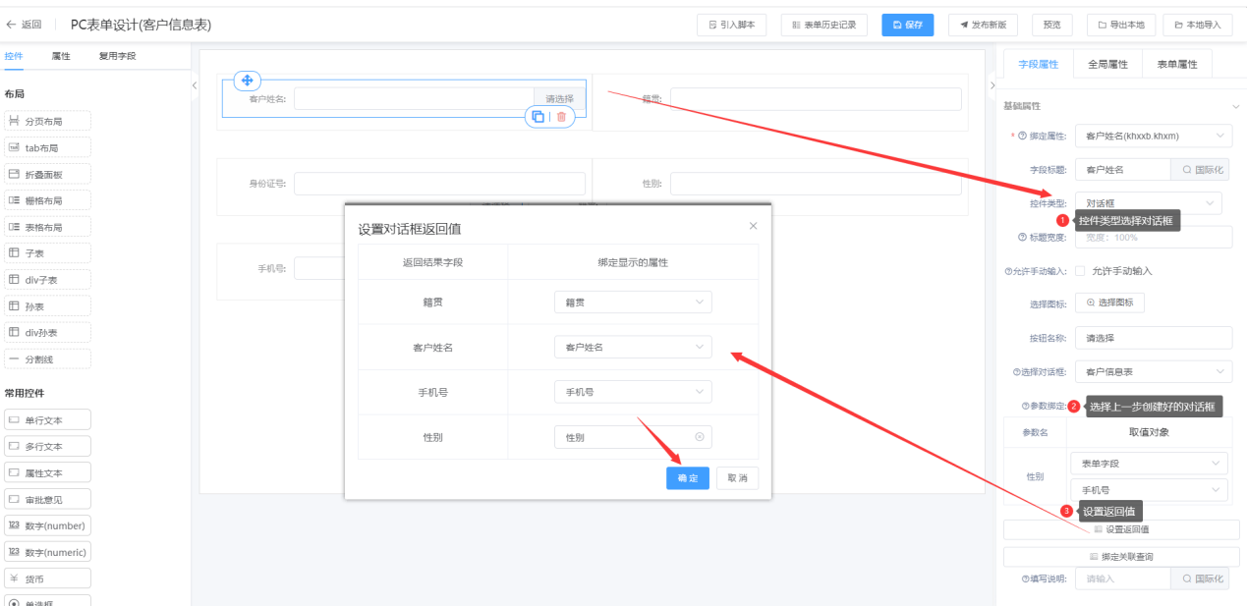Open the 籍贯 binding attribute dropdown
This screenshot has height=606, width=1247.
point(633,303)
